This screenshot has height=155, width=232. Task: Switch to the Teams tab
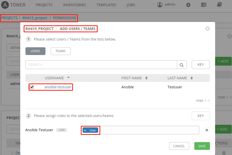point(61,51)
